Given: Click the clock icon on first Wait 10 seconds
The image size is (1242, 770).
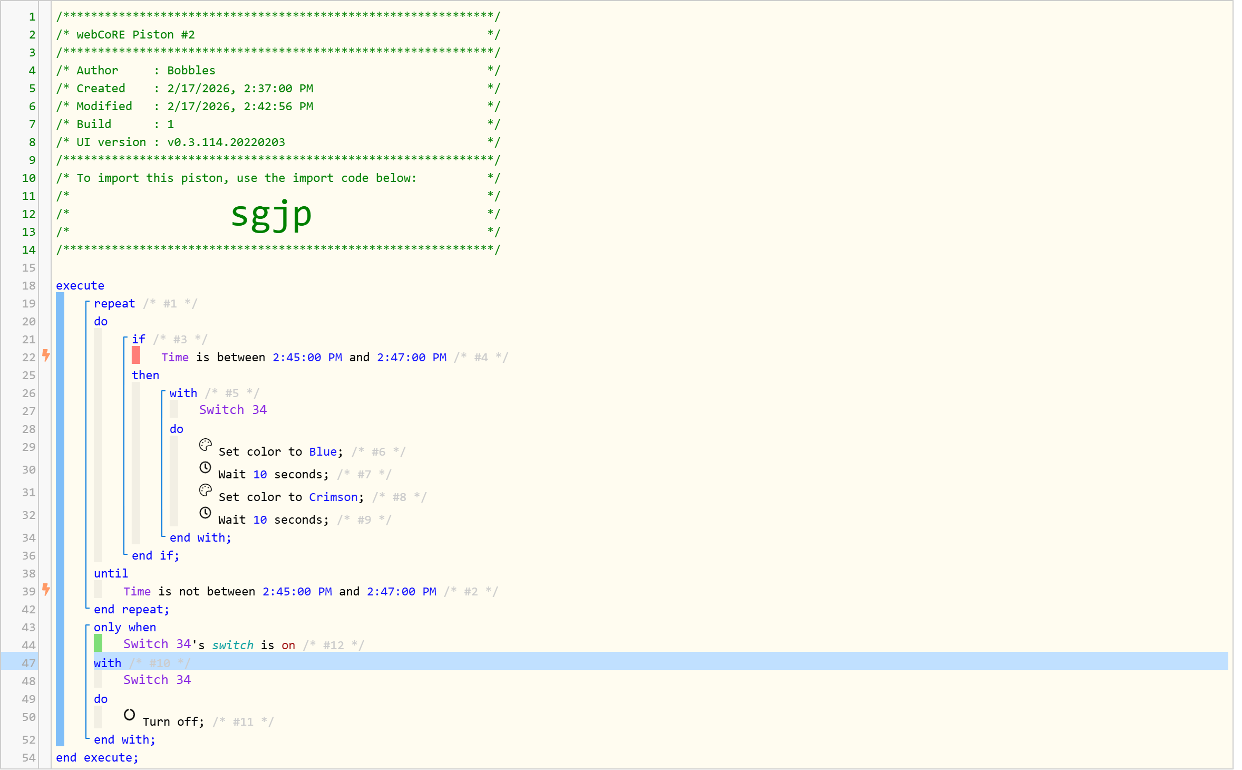Looking at the screenshot, I should point(205,467).
